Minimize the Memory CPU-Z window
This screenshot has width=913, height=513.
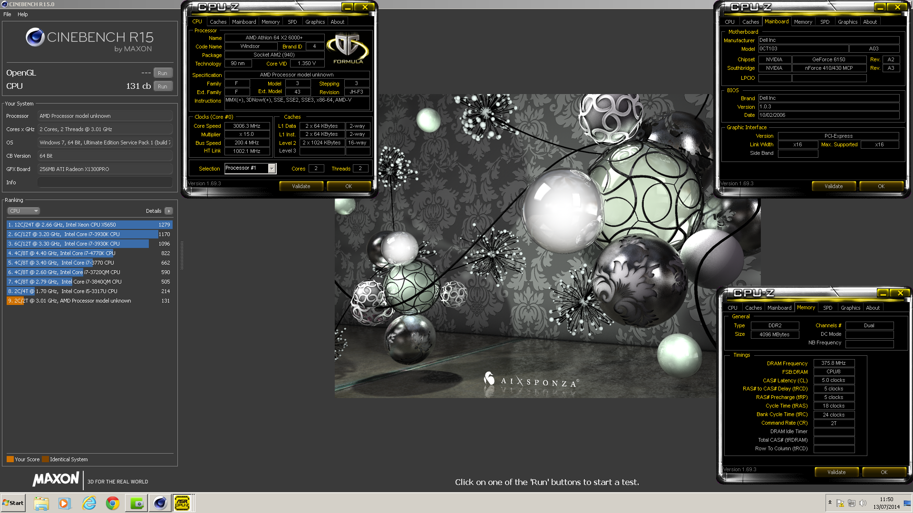[x=883, y=293]
